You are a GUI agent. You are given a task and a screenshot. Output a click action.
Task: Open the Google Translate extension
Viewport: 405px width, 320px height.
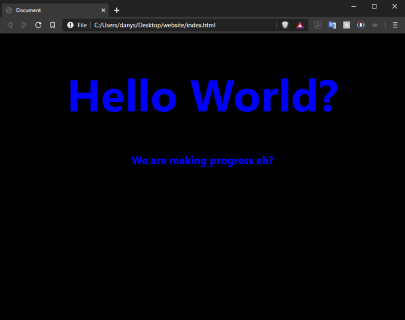coord(332,25)
